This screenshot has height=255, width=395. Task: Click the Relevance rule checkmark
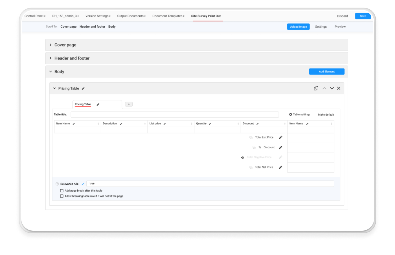coord(83,184)
